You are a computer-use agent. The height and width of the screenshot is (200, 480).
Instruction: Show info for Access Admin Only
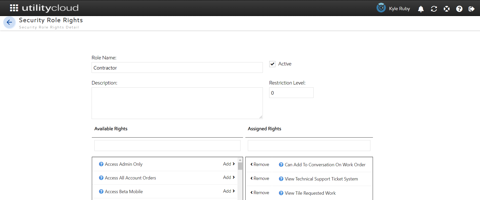(x=101, y=164)
